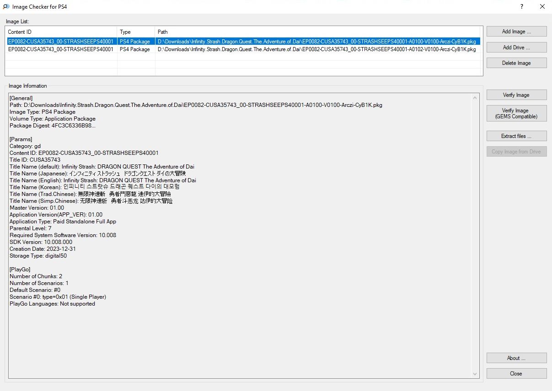Click 'Application Type: Paid Standalone Full App'
This screenshot has width=552, height=391.
coord(63,222)
